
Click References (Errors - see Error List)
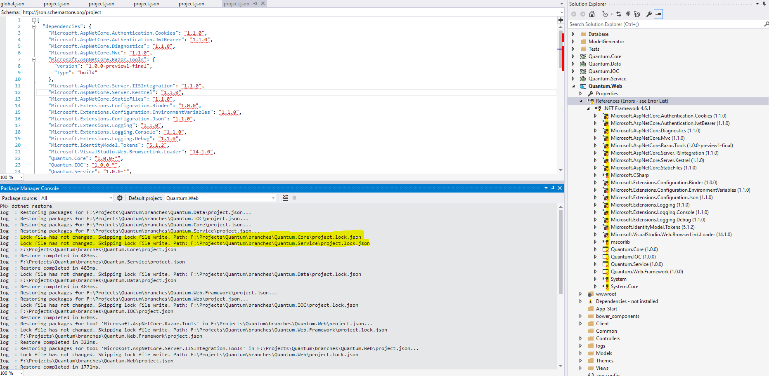[x=632, y=101]
